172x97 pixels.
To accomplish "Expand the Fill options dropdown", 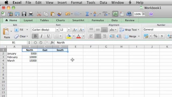I will click(x=27, y=30).
